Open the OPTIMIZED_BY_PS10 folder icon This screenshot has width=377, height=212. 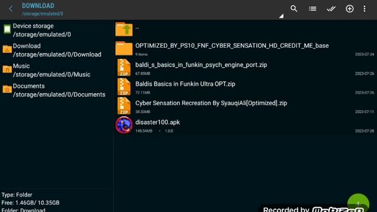pyautogui.click(x=124, y=48)
